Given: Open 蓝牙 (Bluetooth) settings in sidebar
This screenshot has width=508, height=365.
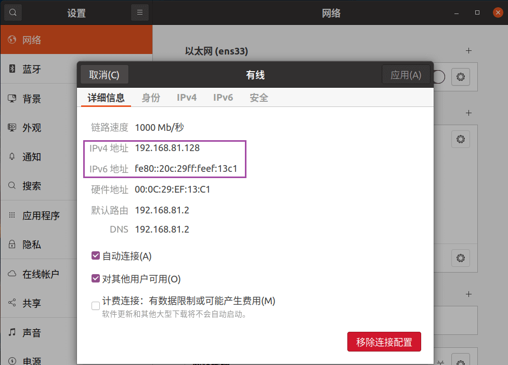Looking at the screenshot, I should (x=31, y=70).
